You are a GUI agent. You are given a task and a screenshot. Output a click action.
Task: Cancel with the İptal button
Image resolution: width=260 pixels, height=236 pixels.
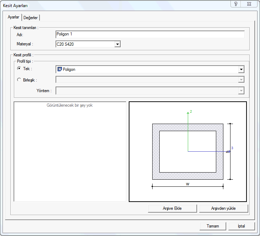(242, 226)
